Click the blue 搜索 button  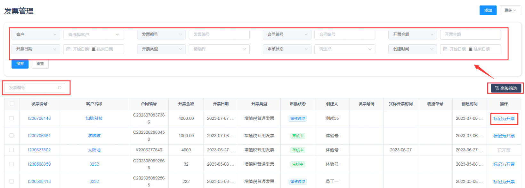click(20, 64)
